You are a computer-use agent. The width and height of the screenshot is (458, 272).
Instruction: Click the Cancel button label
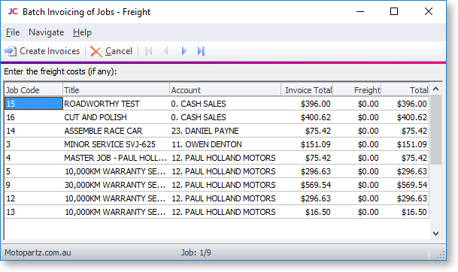pyautogui.click(x=119, y=51)
